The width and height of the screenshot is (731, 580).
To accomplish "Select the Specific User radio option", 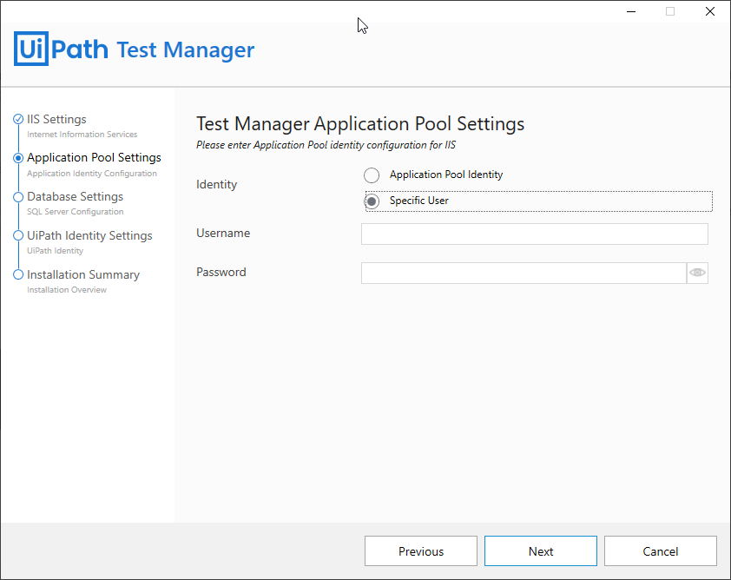I will (372, 201).
